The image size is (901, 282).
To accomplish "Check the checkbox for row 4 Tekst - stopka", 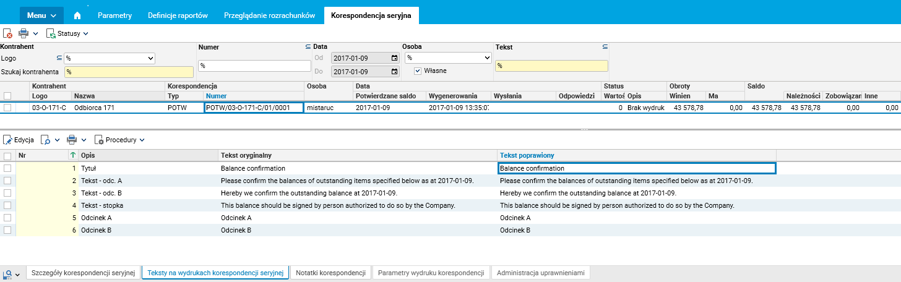I will click(7, 205).
